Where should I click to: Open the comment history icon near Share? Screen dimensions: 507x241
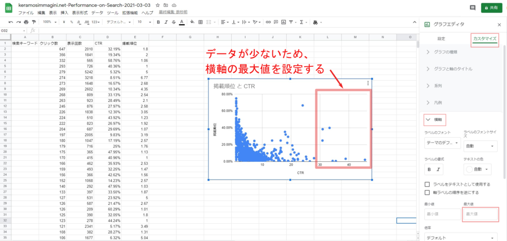coord(473,8)
